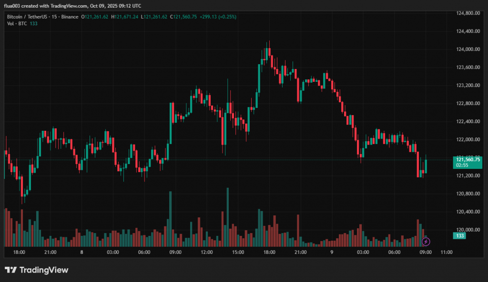Screen dimensions: 488x282
Task: Click the purple lightning bolt event icon
Action: tap(426, 242)
